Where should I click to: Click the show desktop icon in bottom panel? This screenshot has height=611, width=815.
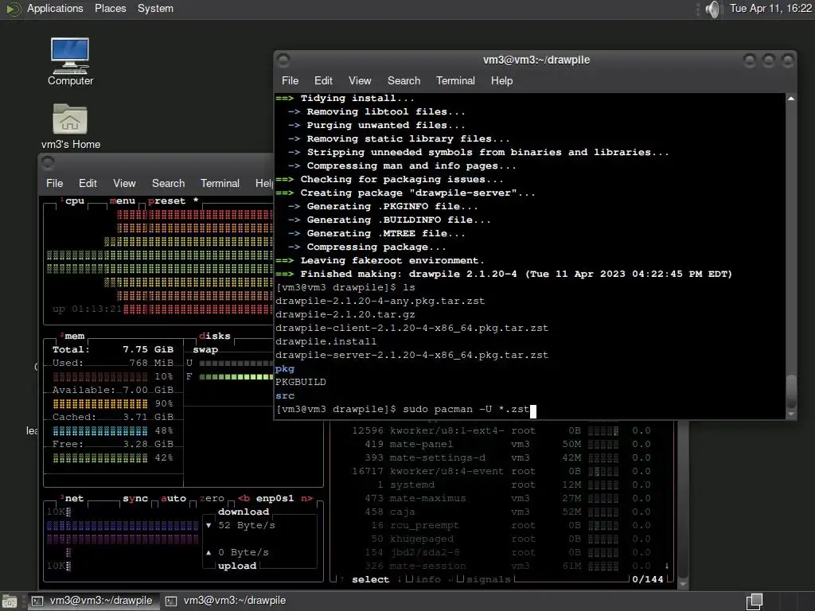(x=10, y=601)
